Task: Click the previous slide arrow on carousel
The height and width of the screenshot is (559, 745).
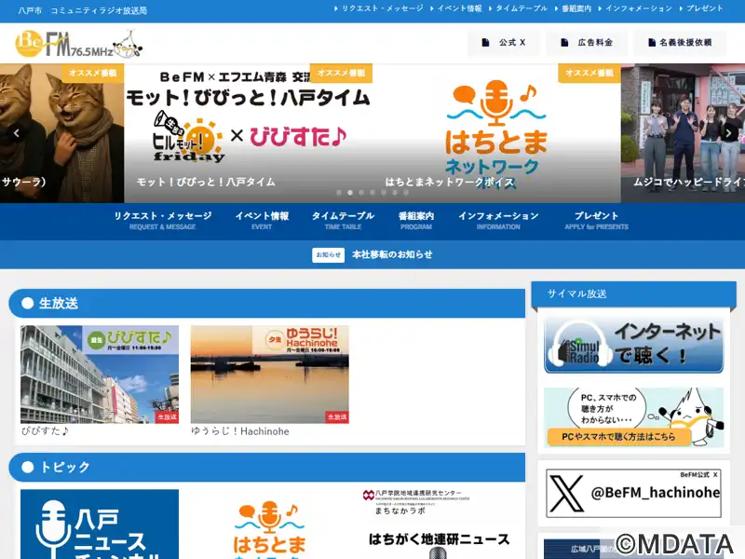Action: click(x=17, y=133)
